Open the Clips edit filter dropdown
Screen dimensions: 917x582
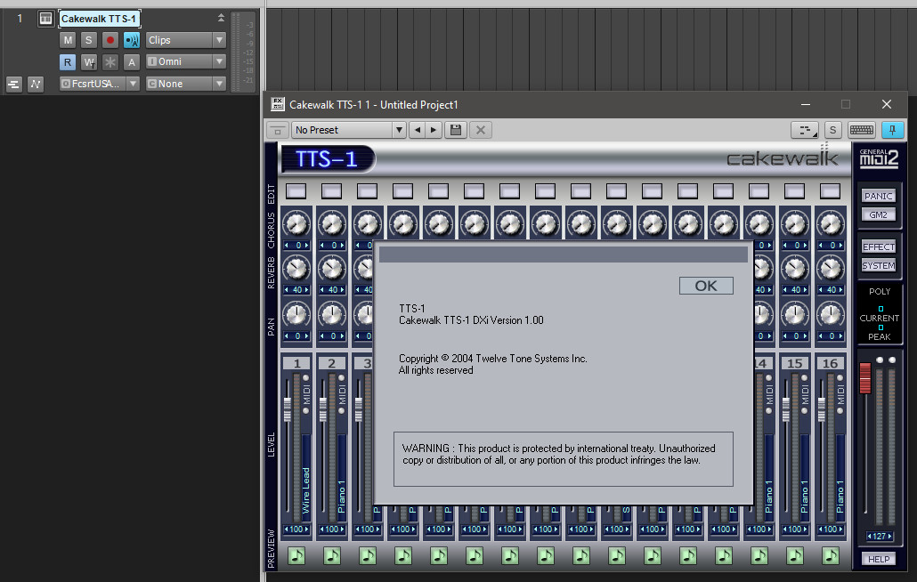tap(185, 40)
